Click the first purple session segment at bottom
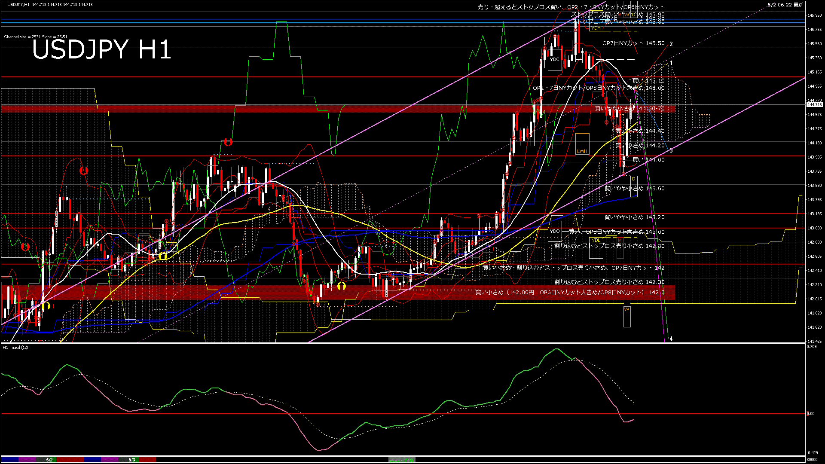Screen dimensions: 825x464 click(x=27, y=460)
